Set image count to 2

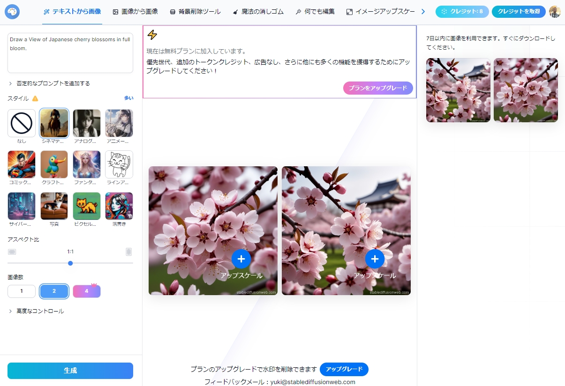[x=54, y=291]
